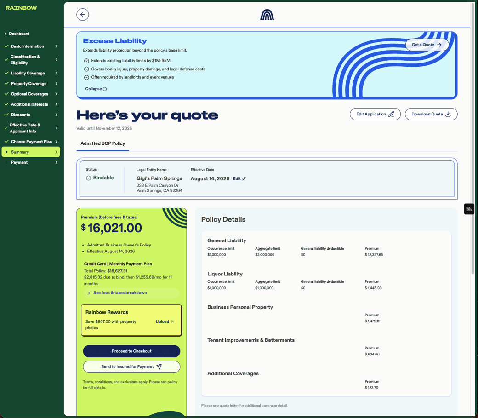The height and width of the screenshot is (418, 478).
Task: Click General Liability premium $12,337.65
Action: coord(374,255)
